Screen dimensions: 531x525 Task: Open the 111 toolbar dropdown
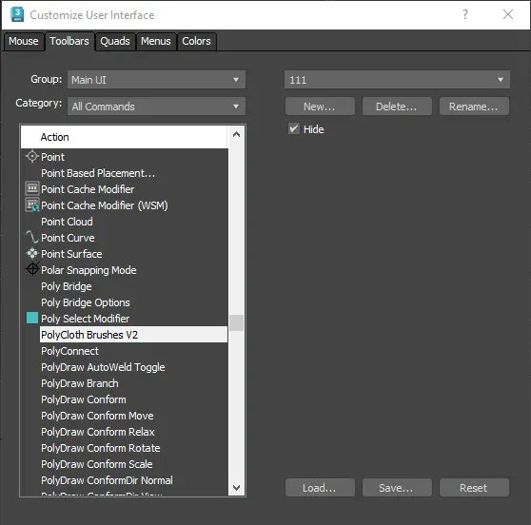pyautogui.click(x=397, y=80)
